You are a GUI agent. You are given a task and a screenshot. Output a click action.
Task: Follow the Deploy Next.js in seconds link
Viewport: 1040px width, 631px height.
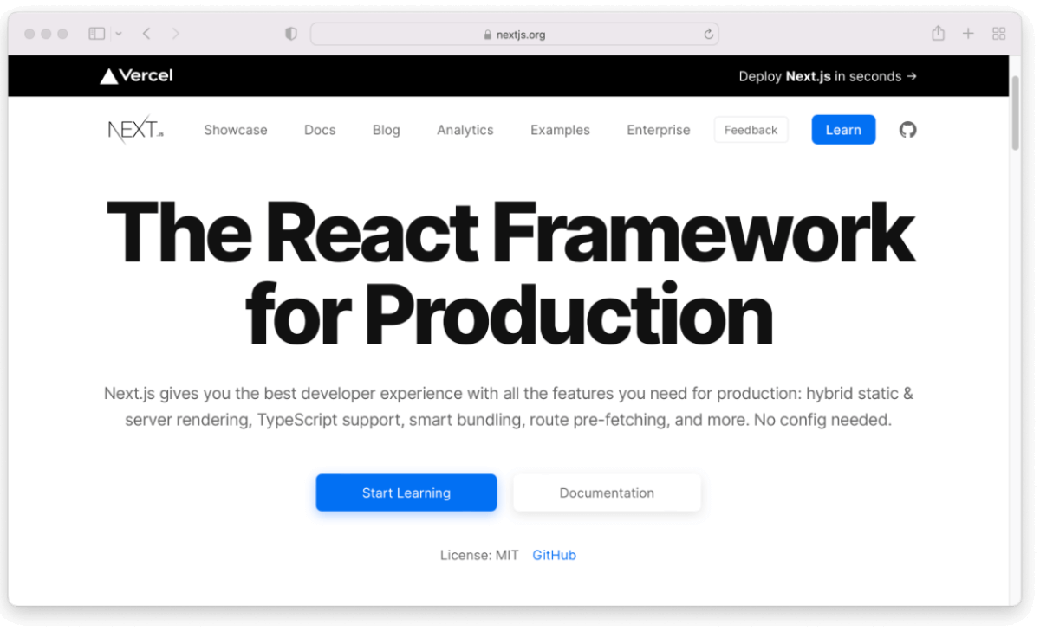point(827,76)
